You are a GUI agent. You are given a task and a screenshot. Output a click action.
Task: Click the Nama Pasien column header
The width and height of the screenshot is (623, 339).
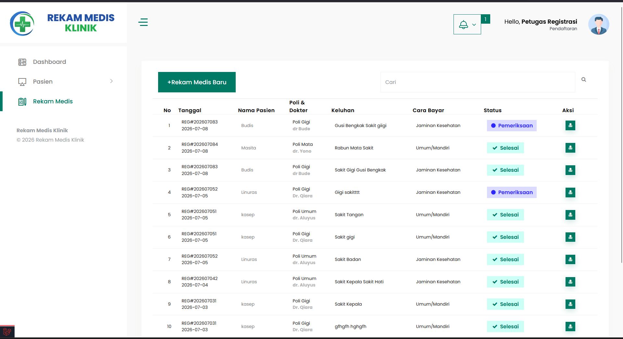point(256,111)
